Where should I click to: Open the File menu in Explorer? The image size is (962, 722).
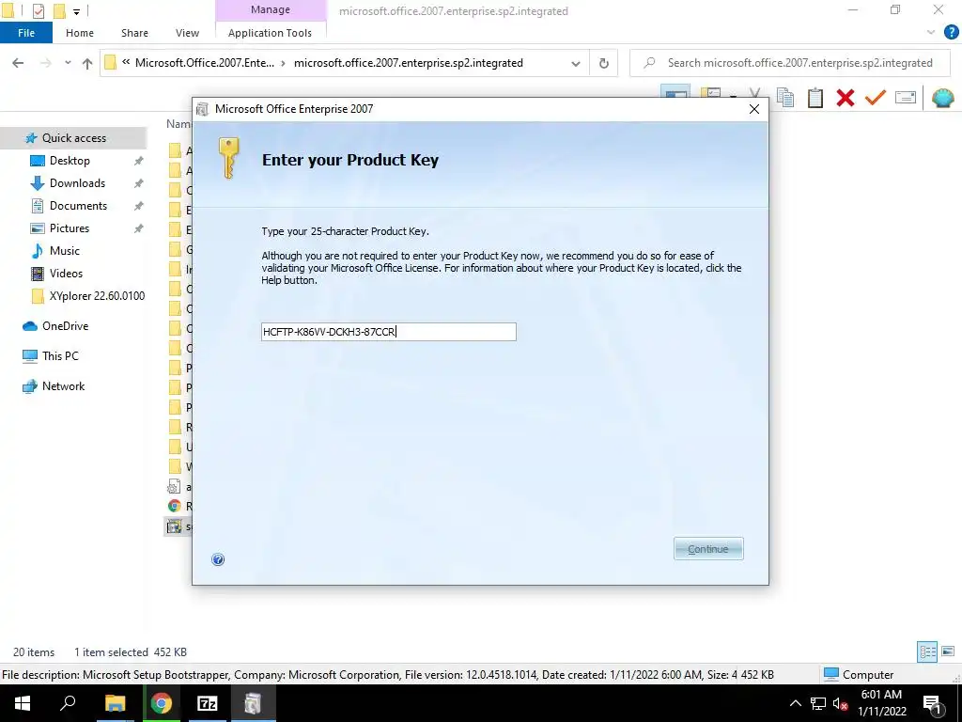26,33
